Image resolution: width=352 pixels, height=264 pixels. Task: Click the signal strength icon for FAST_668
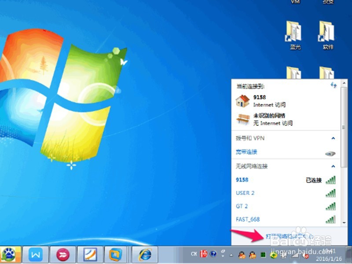tap(331, 220)
